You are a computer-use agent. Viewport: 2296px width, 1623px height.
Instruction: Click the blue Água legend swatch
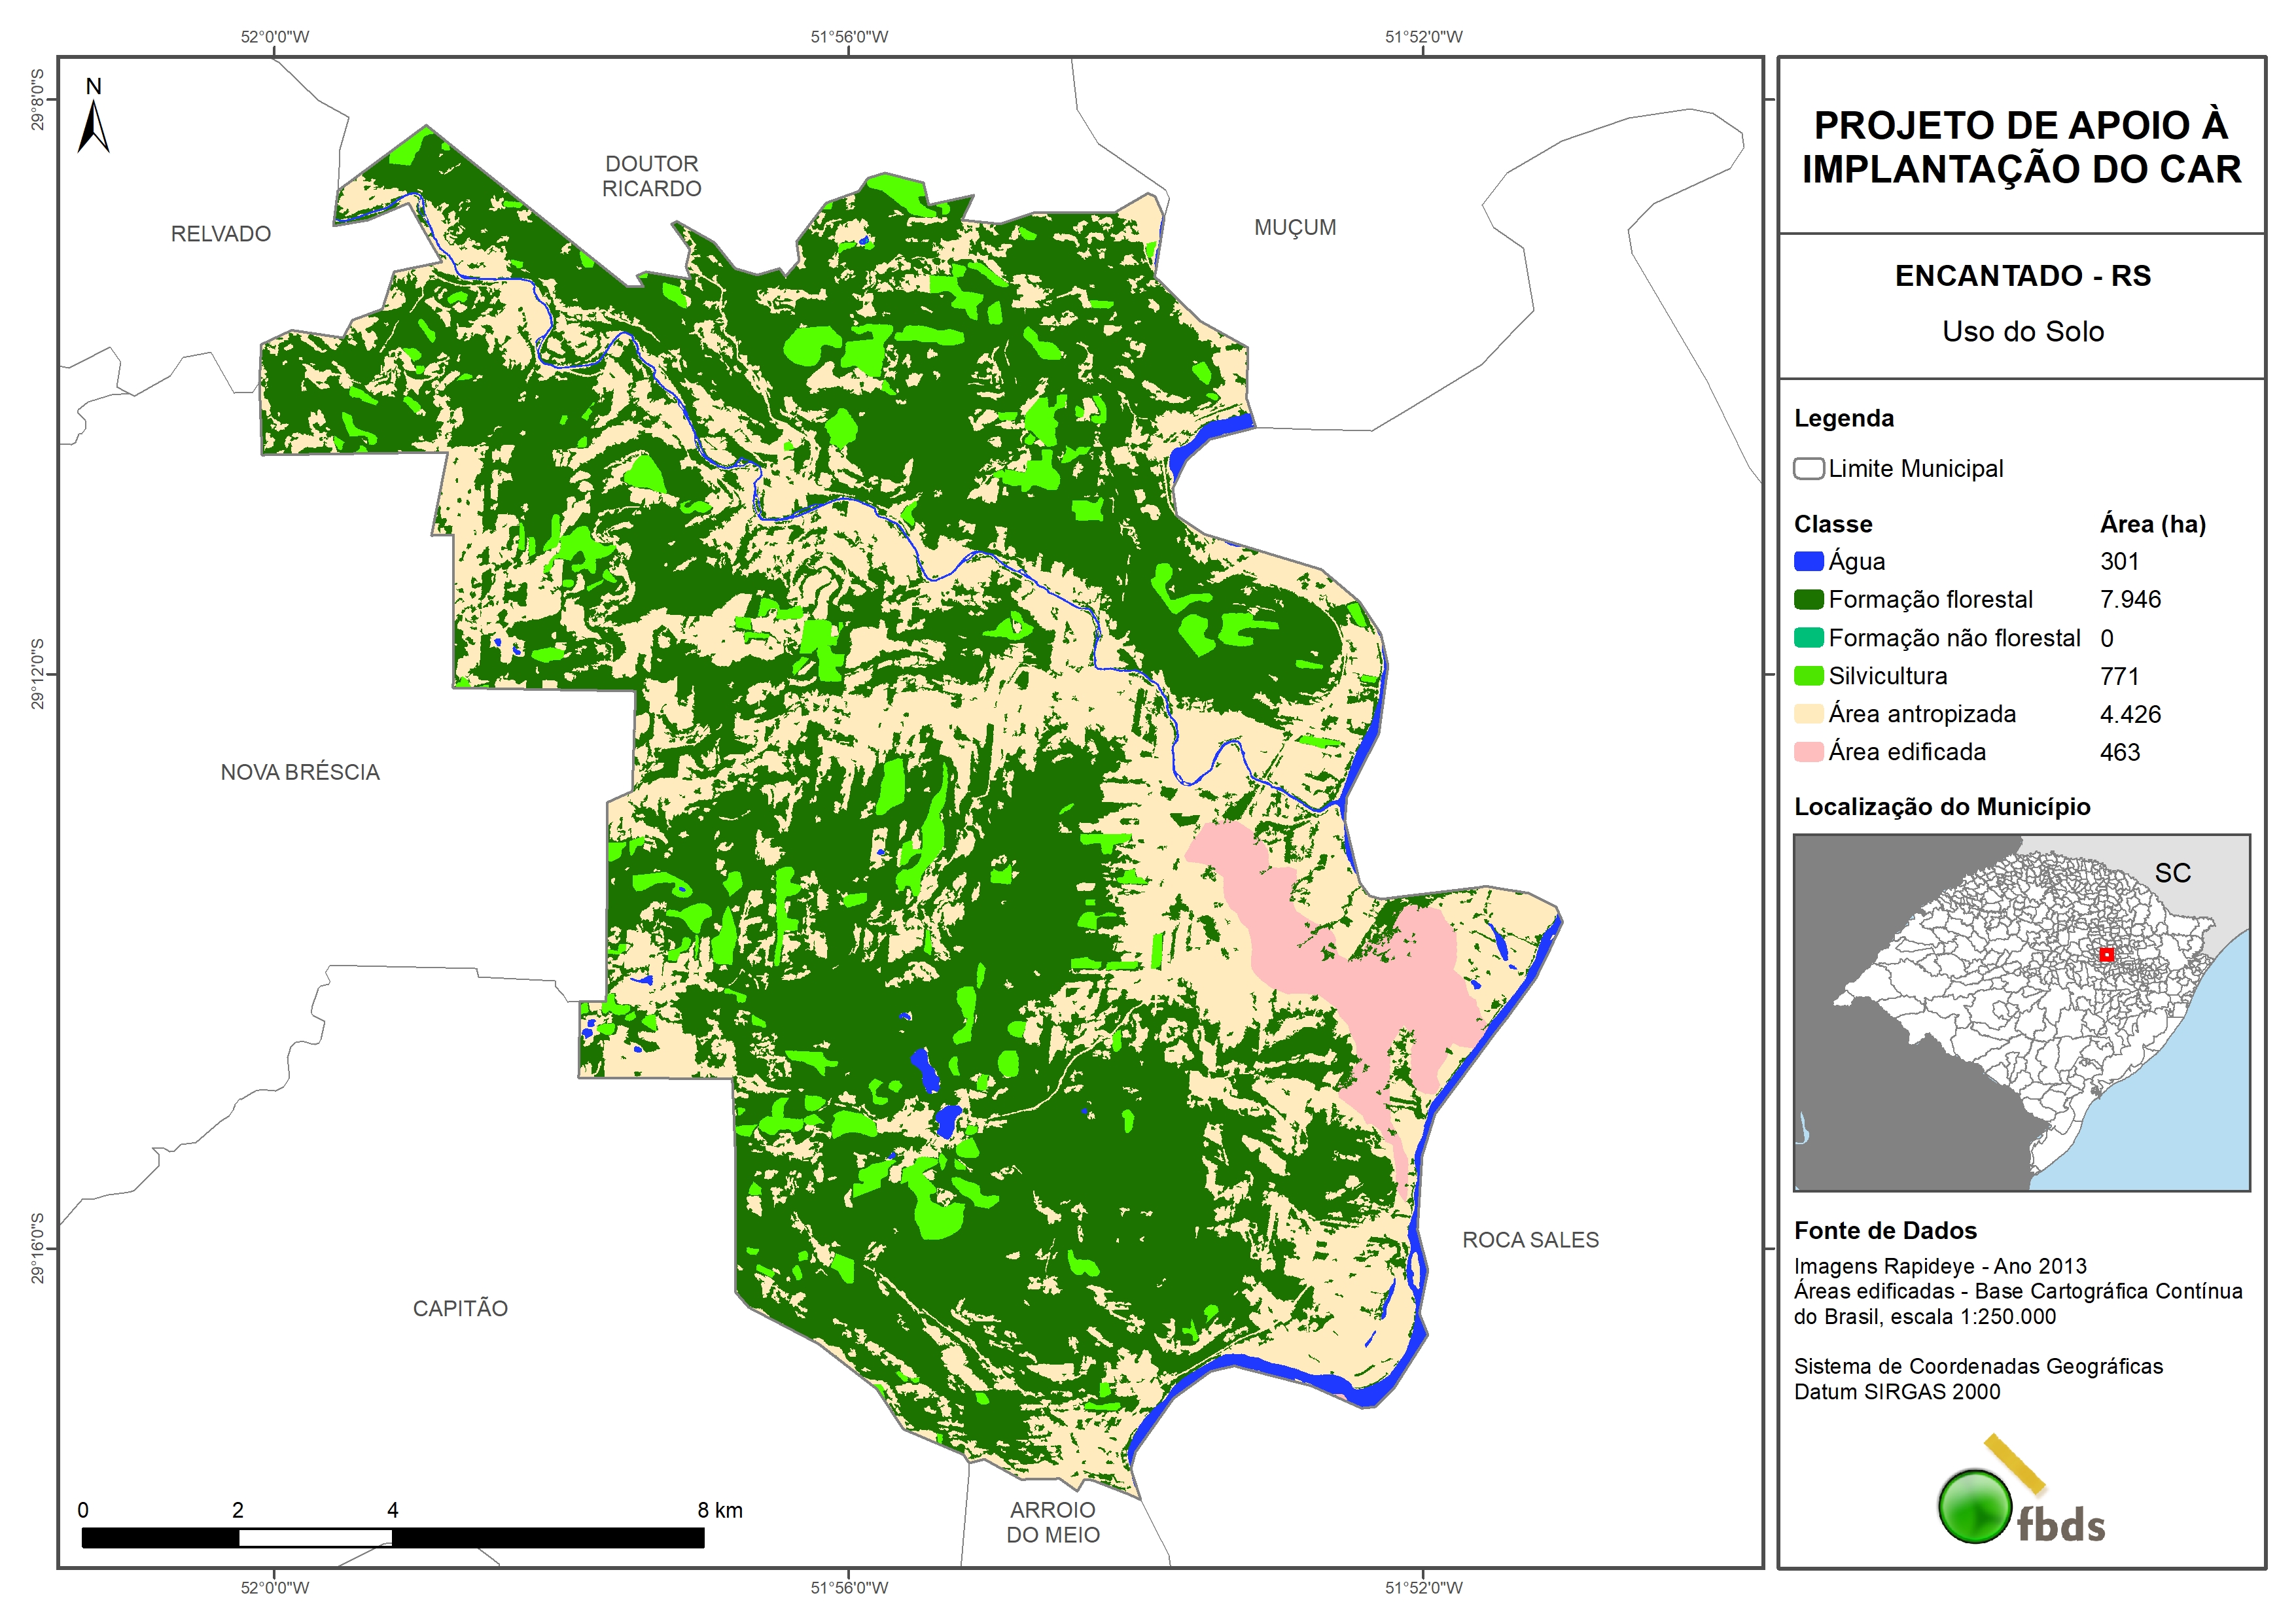[x=1808, y=562]
